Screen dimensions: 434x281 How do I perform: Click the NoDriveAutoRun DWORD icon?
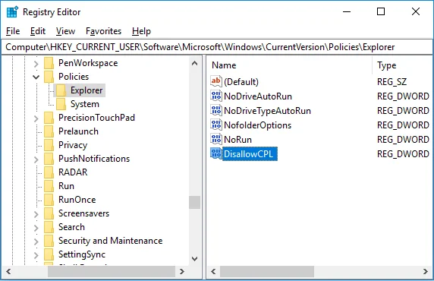point(216,96)
